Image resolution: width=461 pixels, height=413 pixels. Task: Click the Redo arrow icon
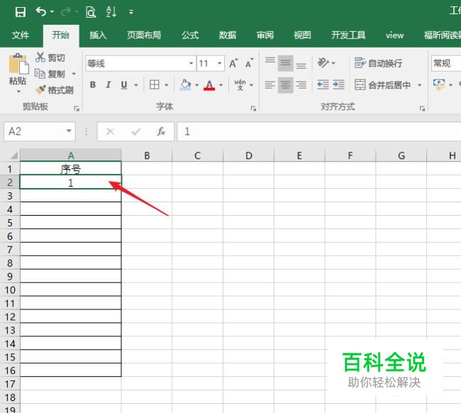65,12
